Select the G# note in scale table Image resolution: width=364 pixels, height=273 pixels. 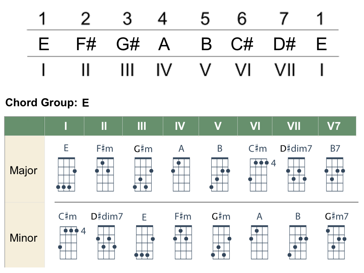tap(128, 44)
